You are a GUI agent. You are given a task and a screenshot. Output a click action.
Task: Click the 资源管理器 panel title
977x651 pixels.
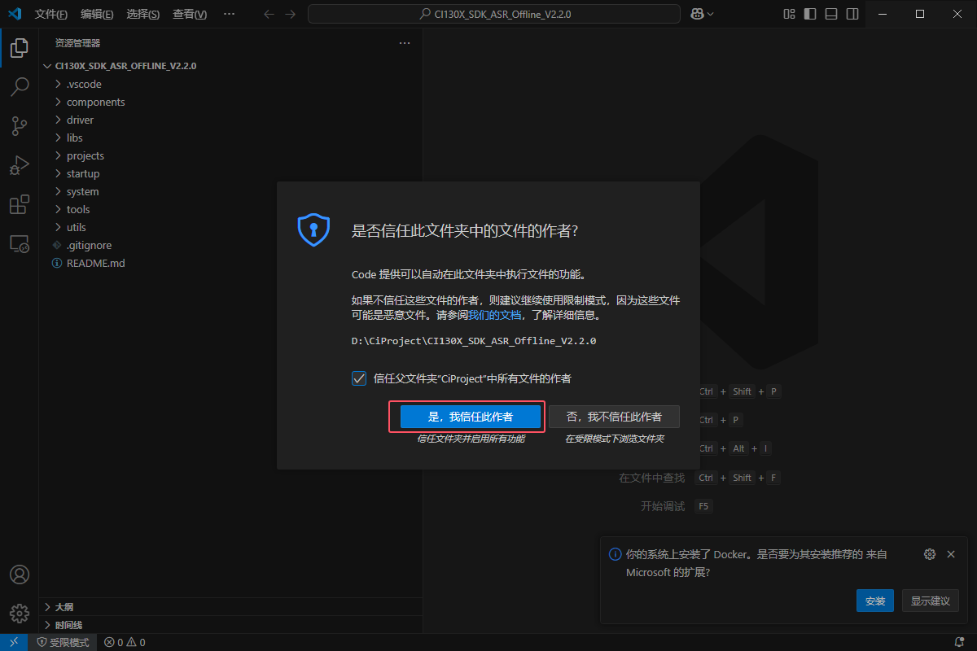[78, 43]
